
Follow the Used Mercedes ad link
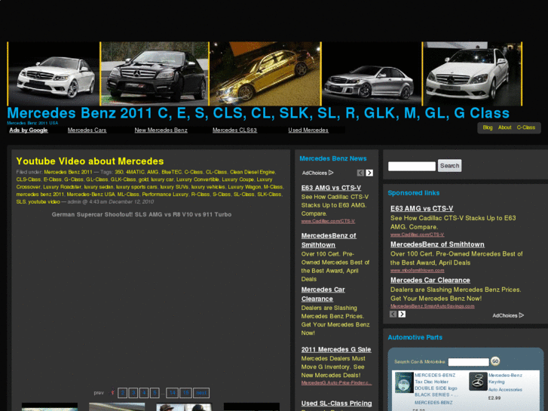[x=308, y=130]
